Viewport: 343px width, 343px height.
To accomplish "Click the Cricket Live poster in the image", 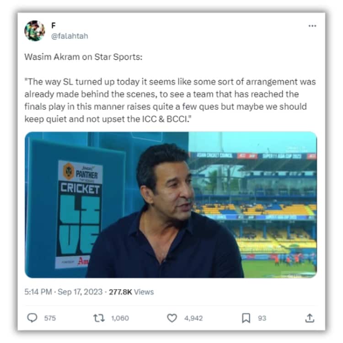I will pos(79,214).
